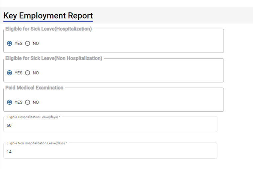Click the Eligible for Sick Leave(Non Hospitalization) legend
The image size is (253, 169).
click(x=54, y=58)
